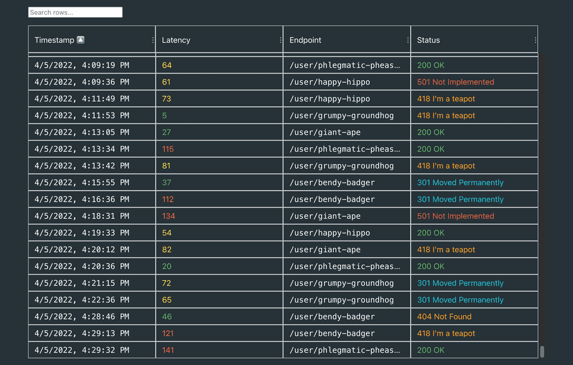The width and height of the screenshot is (573, 365).
Task: Click 301 Moved Permanently in 4:15:55 row
Action: (460, 183)
